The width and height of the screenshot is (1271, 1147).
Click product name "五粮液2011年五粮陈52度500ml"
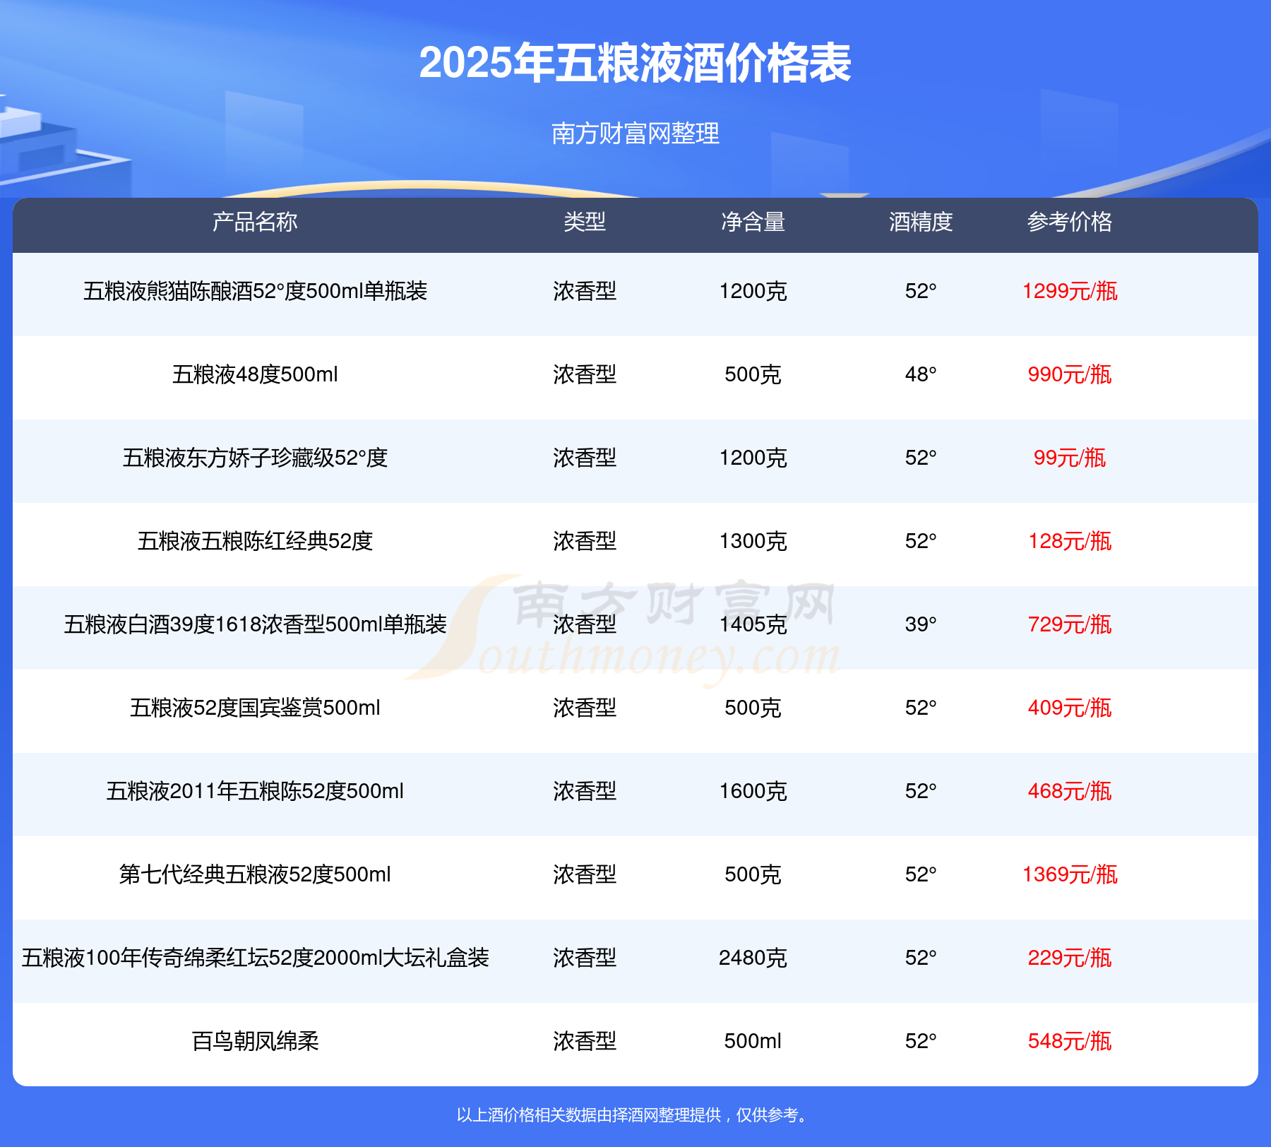(x=255, y=791)
